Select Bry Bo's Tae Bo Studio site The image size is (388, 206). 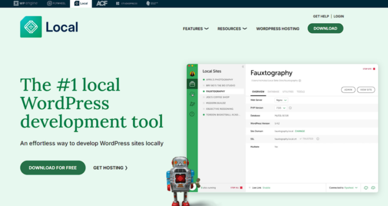pyautogui.click(x=221, y=85)
